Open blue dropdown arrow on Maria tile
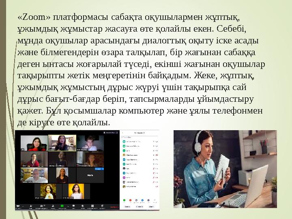 coord(103,169)
